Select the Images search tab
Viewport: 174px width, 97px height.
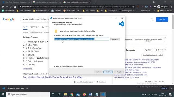click(35, 27)
